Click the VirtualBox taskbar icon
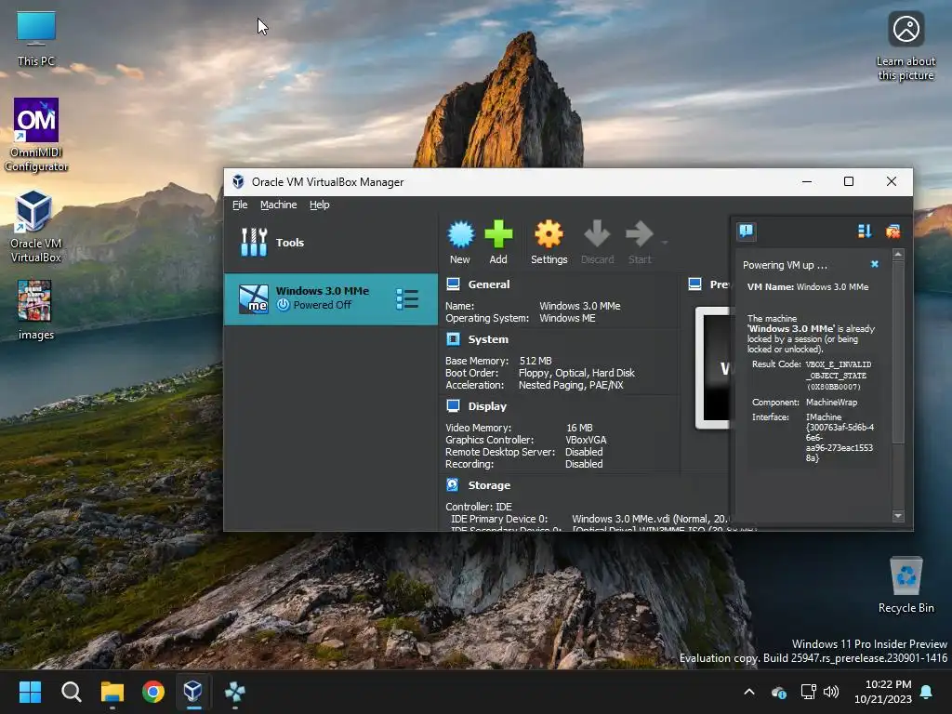 pos(193,692)
